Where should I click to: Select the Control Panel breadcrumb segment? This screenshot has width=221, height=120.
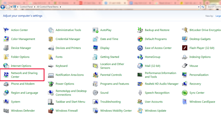[26, 7]
